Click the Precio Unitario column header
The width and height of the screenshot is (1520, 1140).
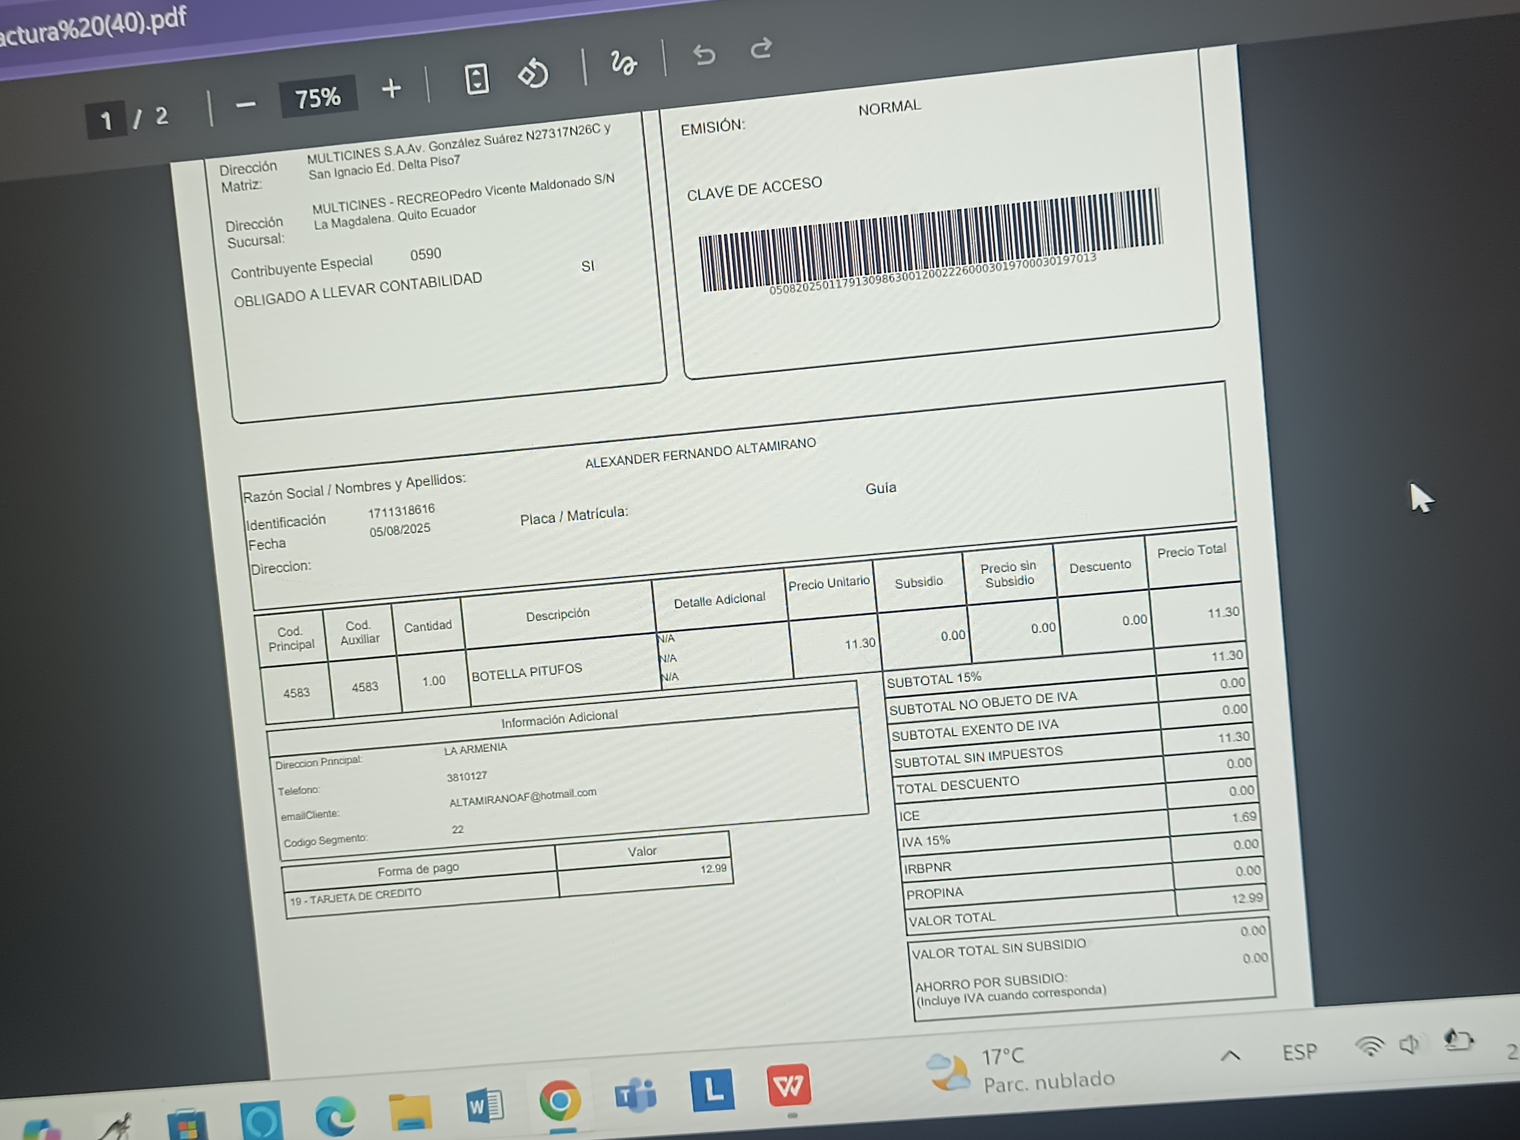829,584
